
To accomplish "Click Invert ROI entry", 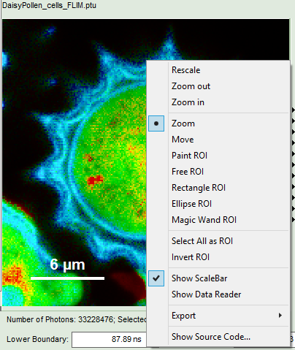I will tap(191, 257).
